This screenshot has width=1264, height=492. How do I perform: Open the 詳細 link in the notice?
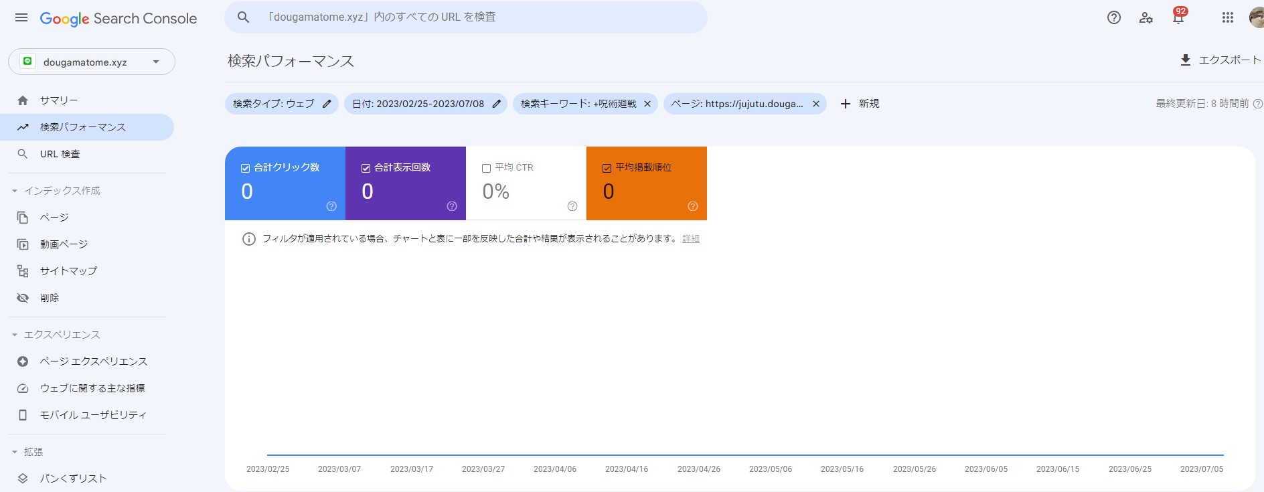tap(691, 239)
